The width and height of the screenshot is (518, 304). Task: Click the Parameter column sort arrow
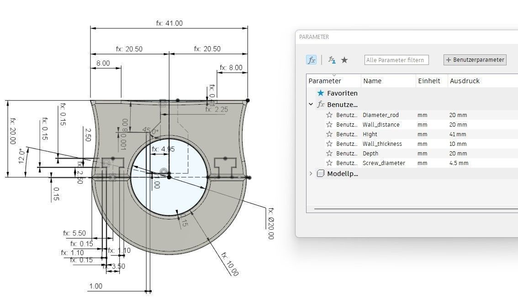[x=333, y=75]
